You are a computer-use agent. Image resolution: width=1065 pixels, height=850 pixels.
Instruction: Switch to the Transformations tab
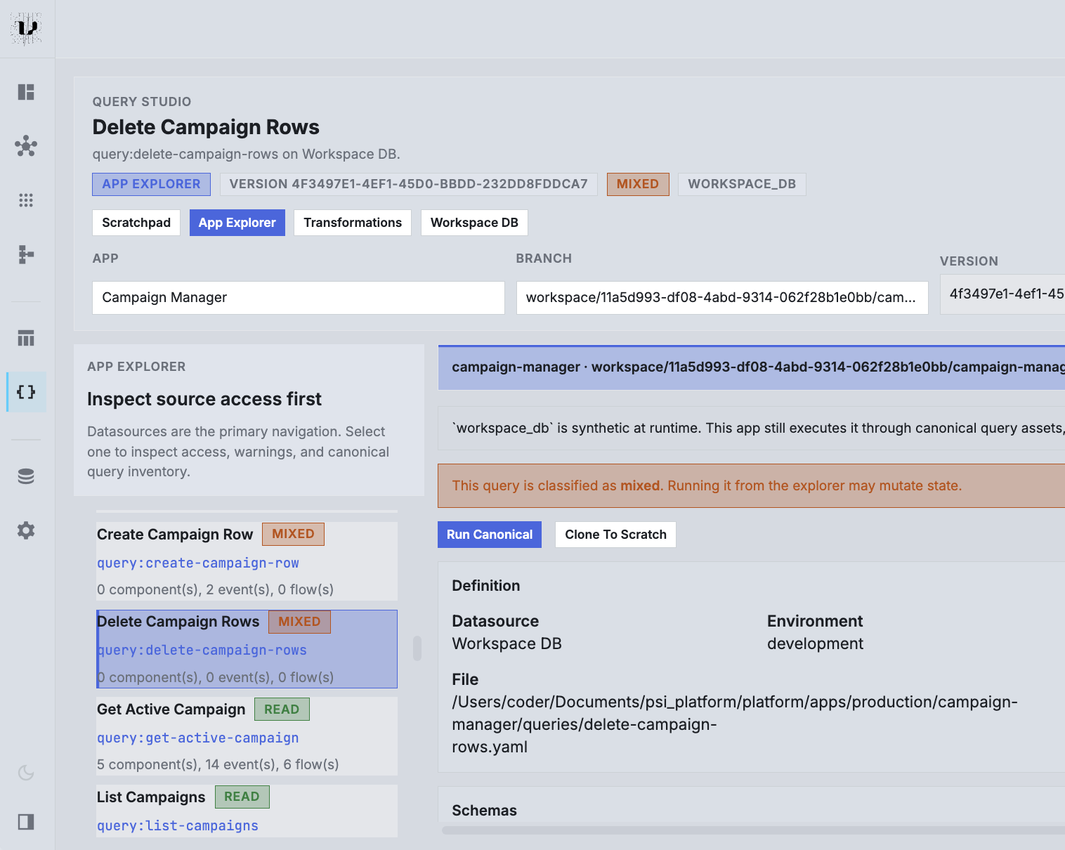[x=352, y=223]
